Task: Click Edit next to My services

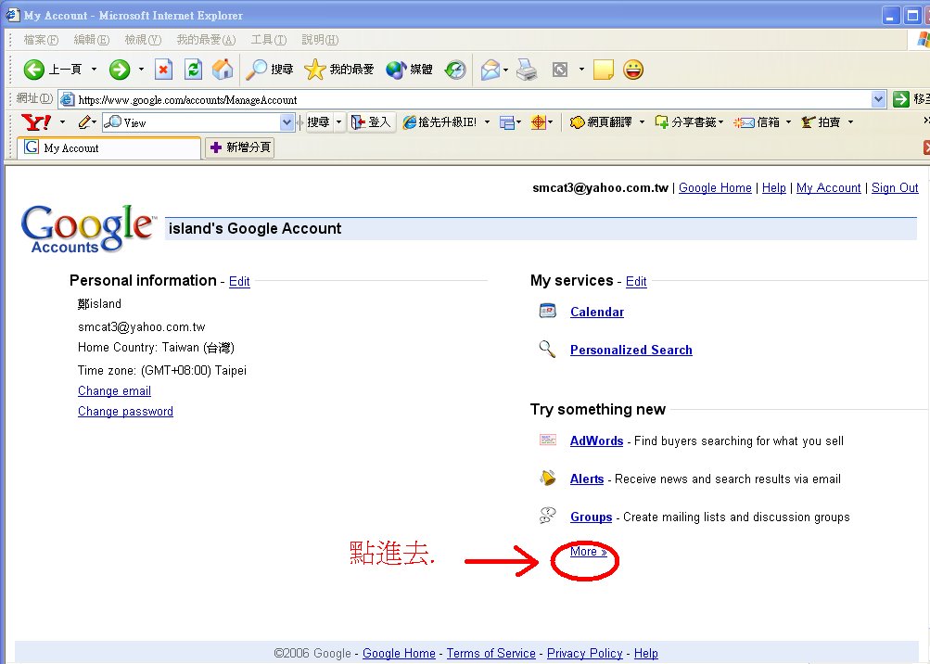Action: 636,281
